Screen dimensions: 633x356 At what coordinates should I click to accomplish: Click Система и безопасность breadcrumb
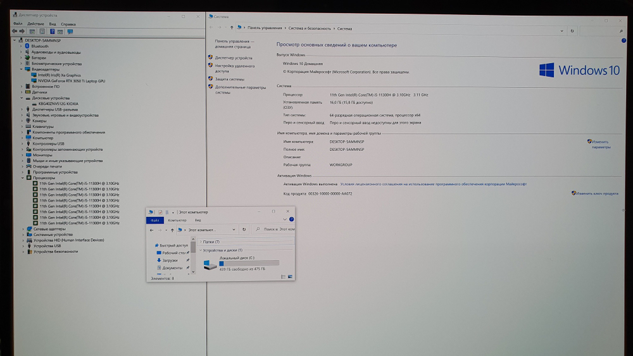click(x=310, y=28)
